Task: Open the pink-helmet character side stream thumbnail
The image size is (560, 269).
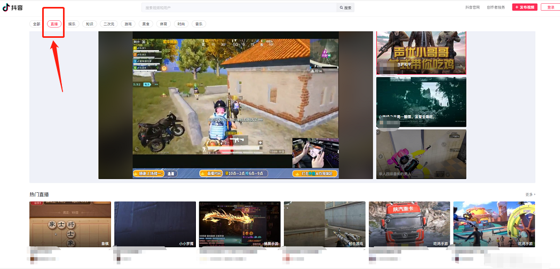Action: point(421,154)
